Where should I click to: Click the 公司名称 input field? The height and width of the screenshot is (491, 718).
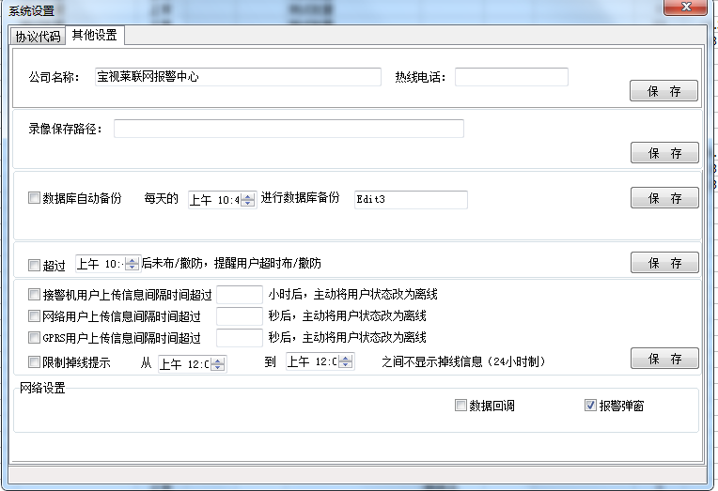(238, 77)
